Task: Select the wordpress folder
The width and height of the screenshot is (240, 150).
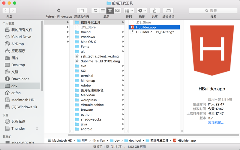Action: pos(99,100)
